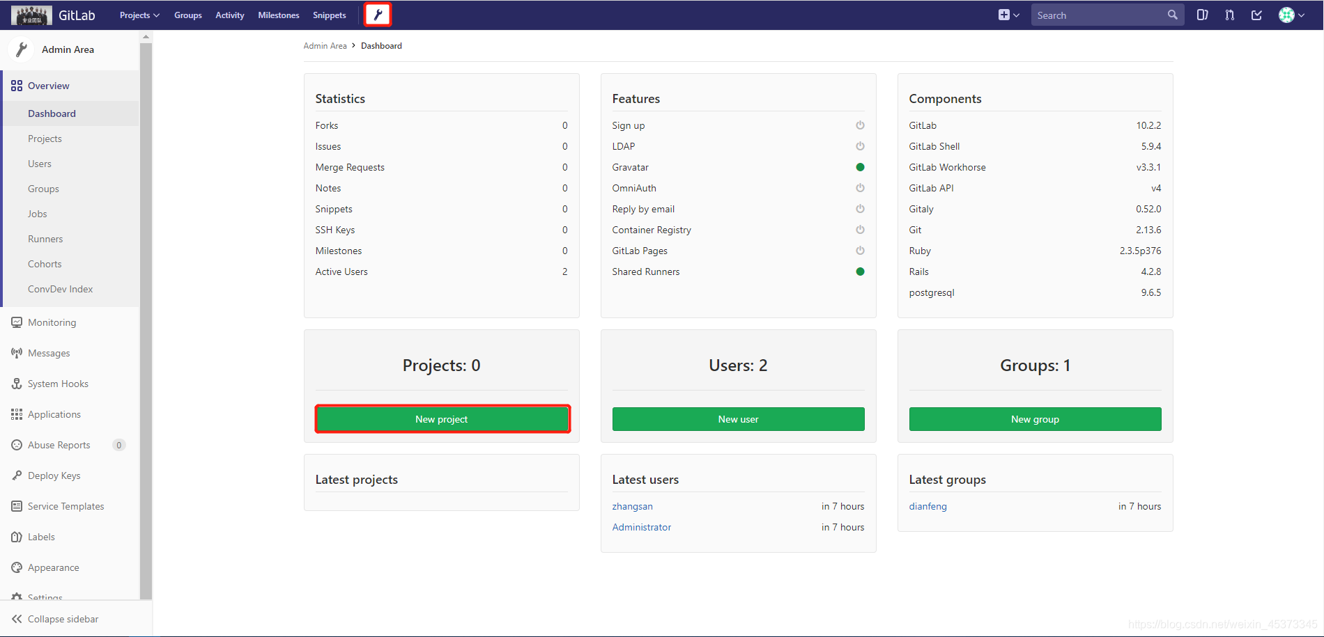1324x637 pixels.
Task: Click the GitLab Pages power icon
Action: (860, 251)
